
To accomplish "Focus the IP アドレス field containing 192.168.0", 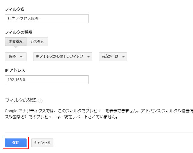I will [x=47, y=80].
